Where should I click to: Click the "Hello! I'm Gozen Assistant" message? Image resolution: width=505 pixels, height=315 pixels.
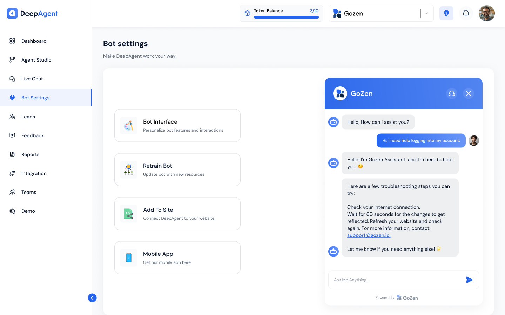(400, 163)
